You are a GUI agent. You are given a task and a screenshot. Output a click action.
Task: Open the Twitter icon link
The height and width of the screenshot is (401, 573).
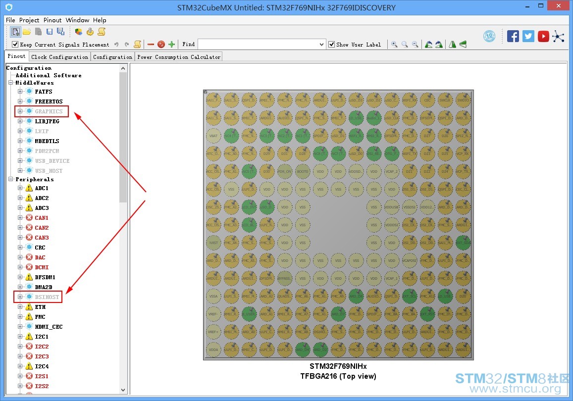[528, 36]
